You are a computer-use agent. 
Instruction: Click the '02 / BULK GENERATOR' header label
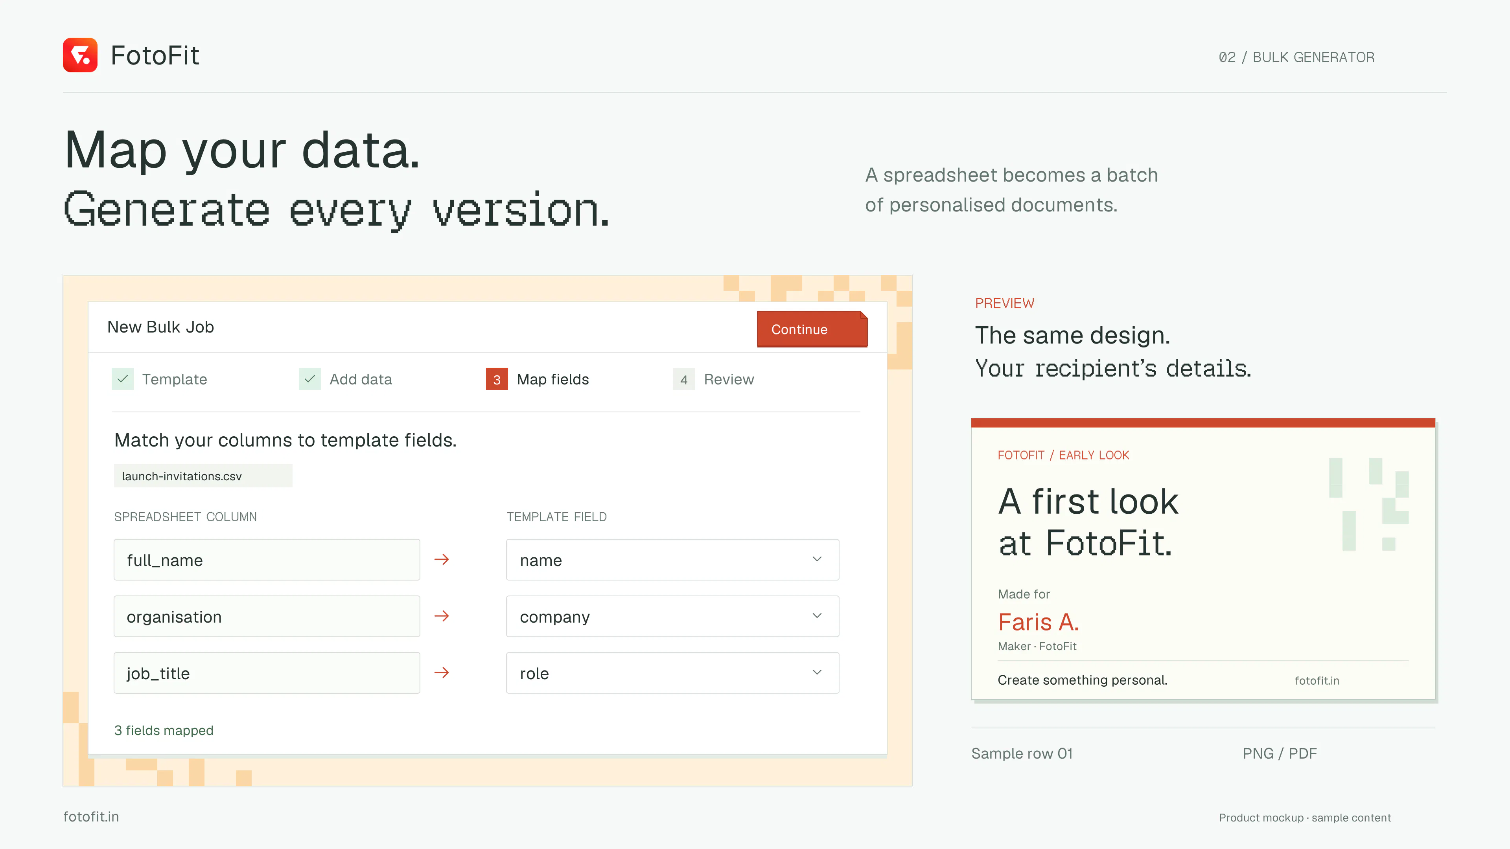coord(1296,57)
